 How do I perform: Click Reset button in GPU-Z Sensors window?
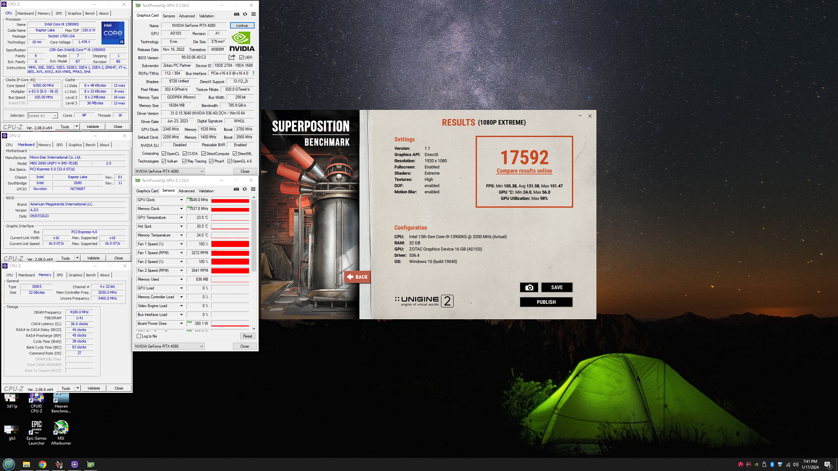(248, 336)
